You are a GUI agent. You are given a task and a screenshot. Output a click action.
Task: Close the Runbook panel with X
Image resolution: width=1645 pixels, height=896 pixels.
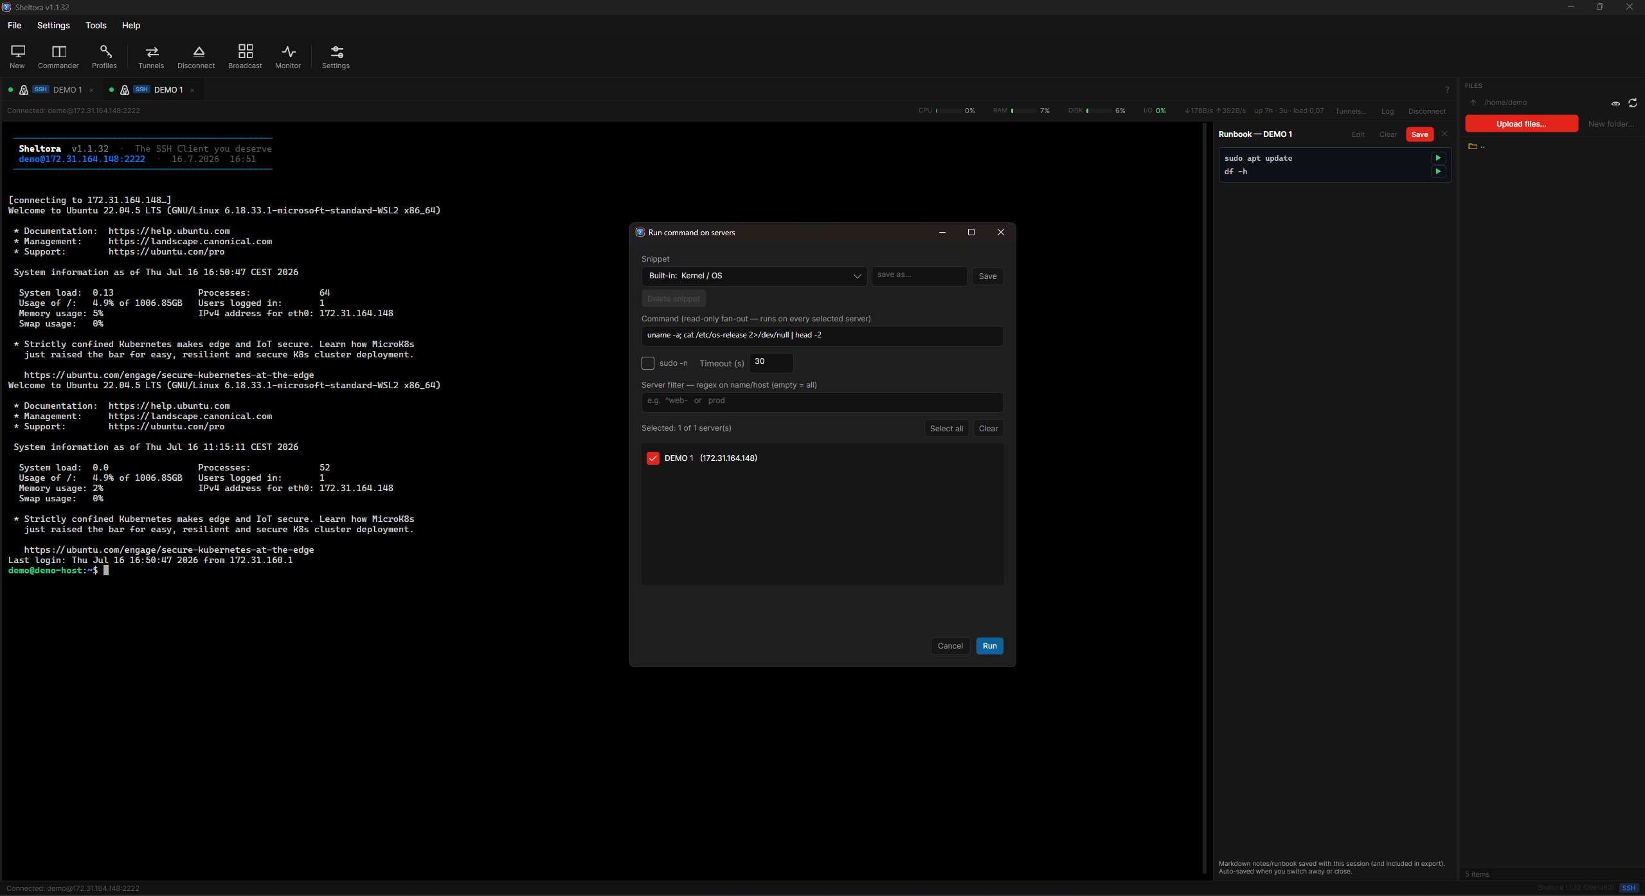tap(1444, 134)
